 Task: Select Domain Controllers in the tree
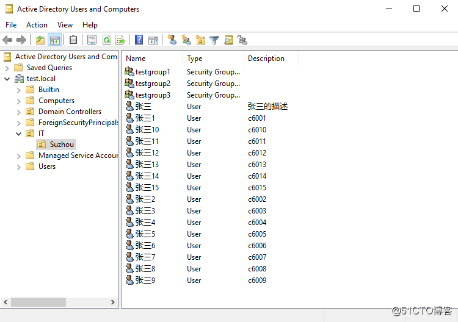(70, 112)
